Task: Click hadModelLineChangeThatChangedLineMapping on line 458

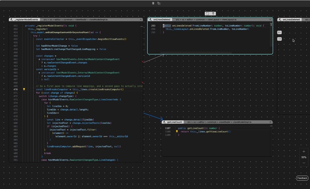Action: coord(69,49)
